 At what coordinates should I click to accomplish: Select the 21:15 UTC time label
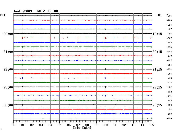[157, 69]
